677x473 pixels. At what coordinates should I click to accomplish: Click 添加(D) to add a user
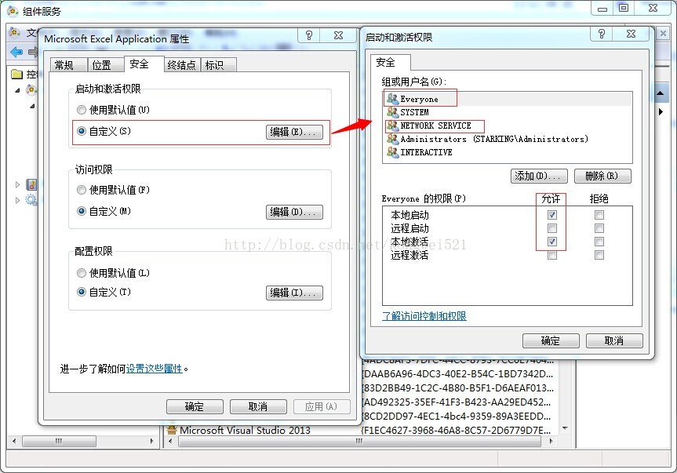539,176
